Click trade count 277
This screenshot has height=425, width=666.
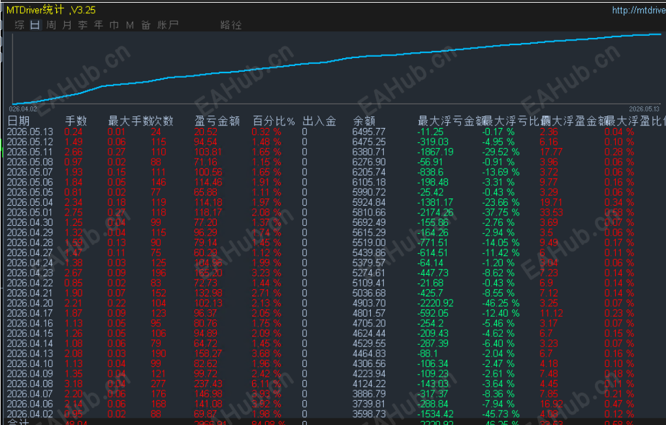coord(158,384)
